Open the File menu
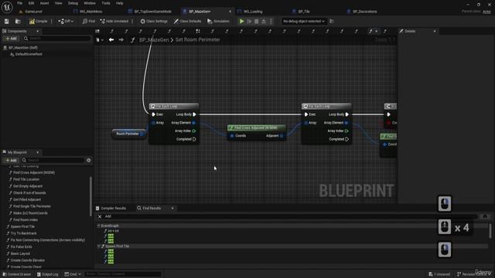Screen dimensions: 495x278 click(x=19, y=3)
